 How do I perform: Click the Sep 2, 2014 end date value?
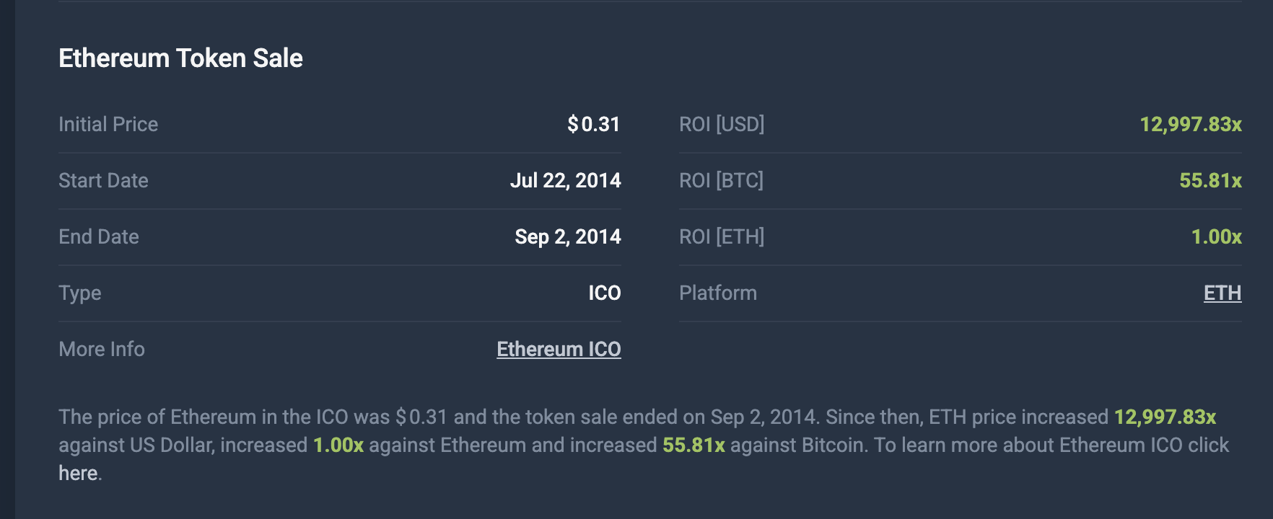pos(567,236)
